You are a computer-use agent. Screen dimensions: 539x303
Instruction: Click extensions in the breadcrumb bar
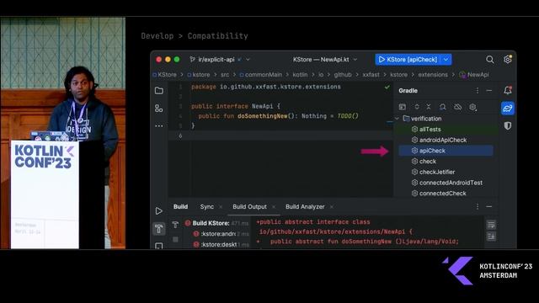(x=433, y=75)
